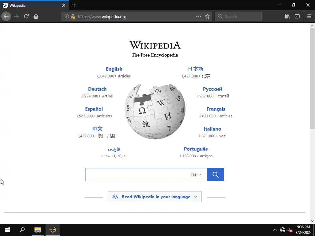The width and height of the screenshot is (315, 236).
Task: Open the Italiano Wikipedia link
Action: point(212,129)
